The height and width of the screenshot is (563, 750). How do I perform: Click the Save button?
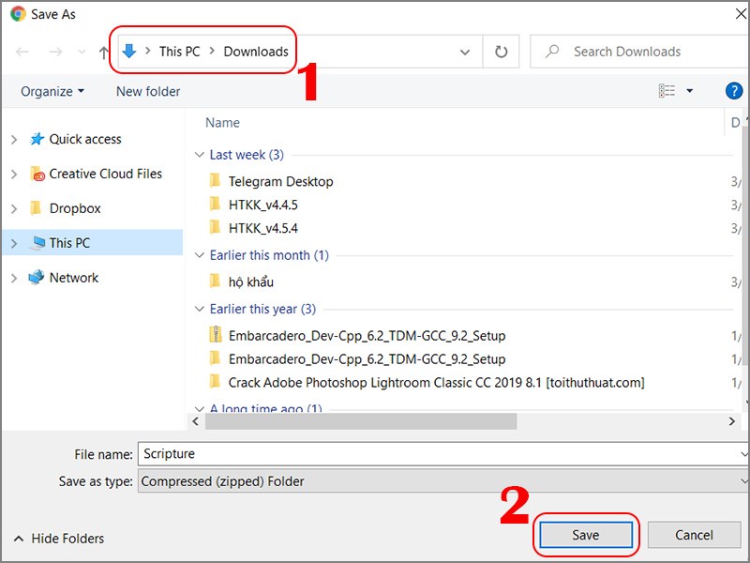coord(586,535)
